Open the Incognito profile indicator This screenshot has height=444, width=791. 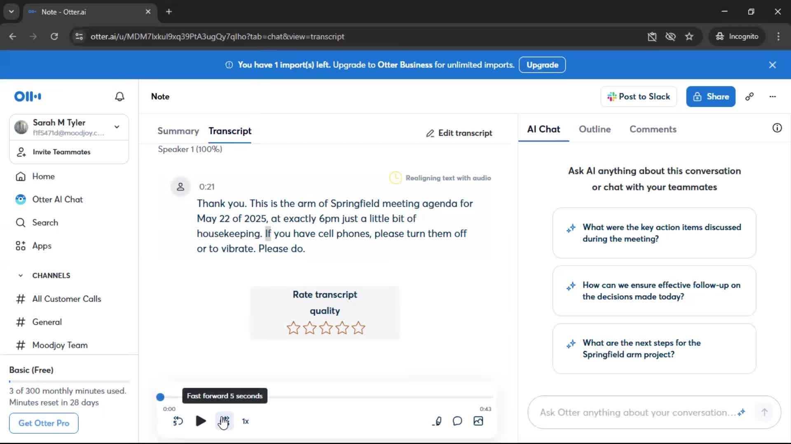coord(737,37)
